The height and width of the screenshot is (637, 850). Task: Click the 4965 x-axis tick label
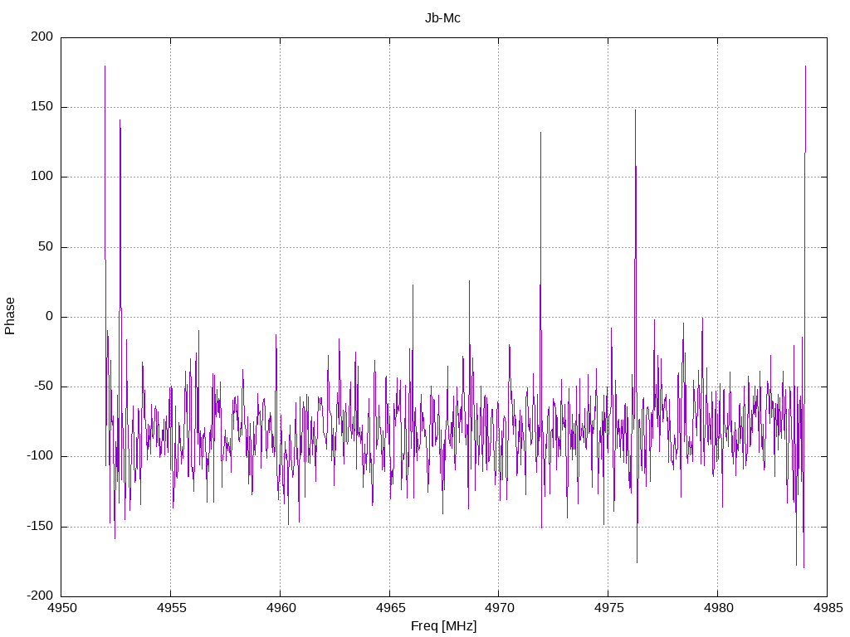[x=390, y=608]
